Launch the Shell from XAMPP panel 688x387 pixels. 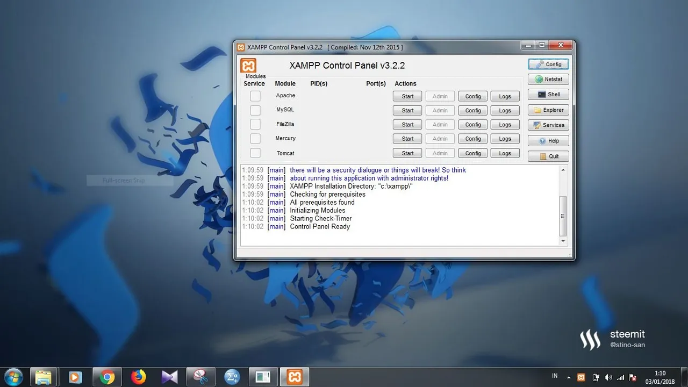(548, 94)
